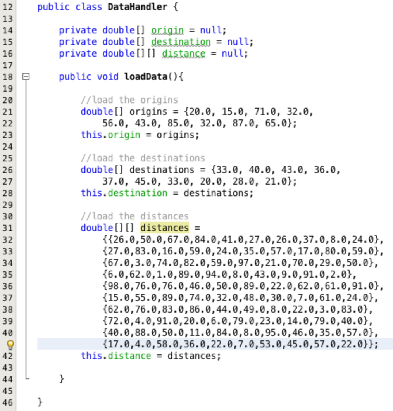This screenshot has width=393, height=411.
Task: Click the lightbulb hint icon in gutter
Action: [x=10, y=344]
